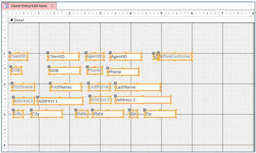Click the move handle of Address 1 label
This screenshot has width=256, height=153.
click(x=14, y=97)
